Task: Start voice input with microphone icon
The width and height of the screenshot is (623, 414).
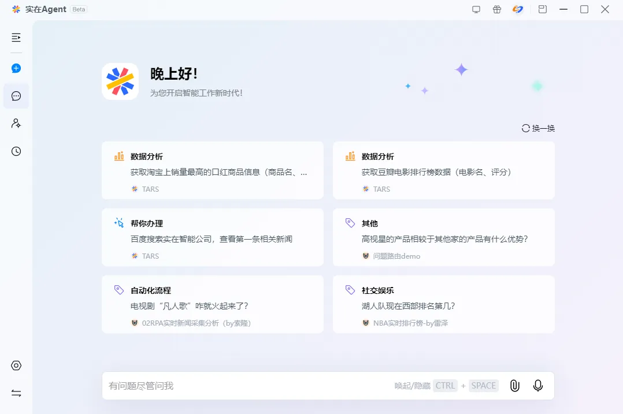Action: tap(538, 386)
